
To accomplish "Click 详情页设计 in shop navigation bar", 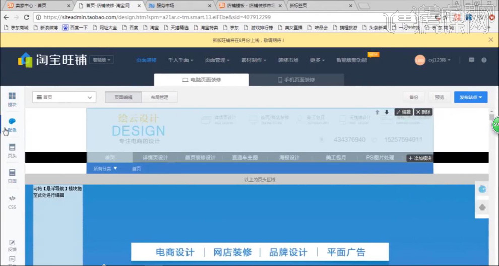I will point(155,158).
